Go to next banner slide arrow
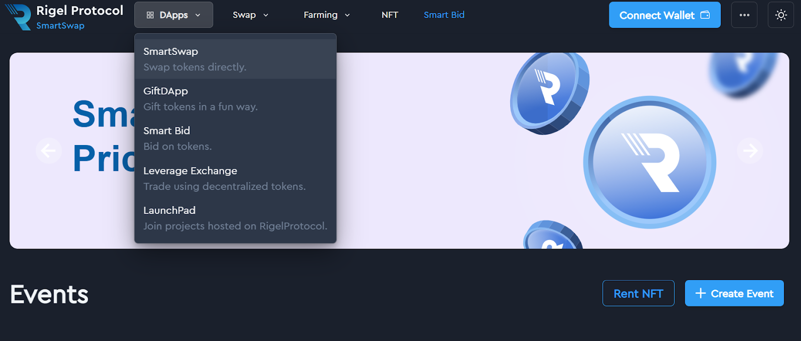 [750, 150]
